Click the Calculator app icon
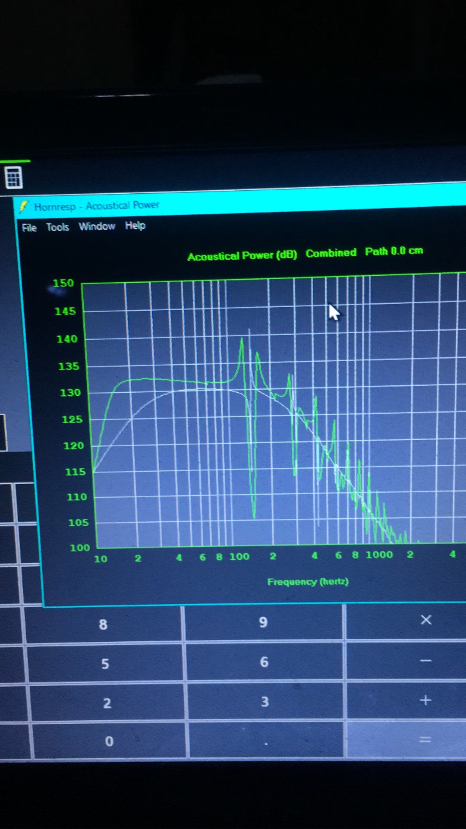Image resolution: width=466 pixels, height=829 pixels. 13,177
